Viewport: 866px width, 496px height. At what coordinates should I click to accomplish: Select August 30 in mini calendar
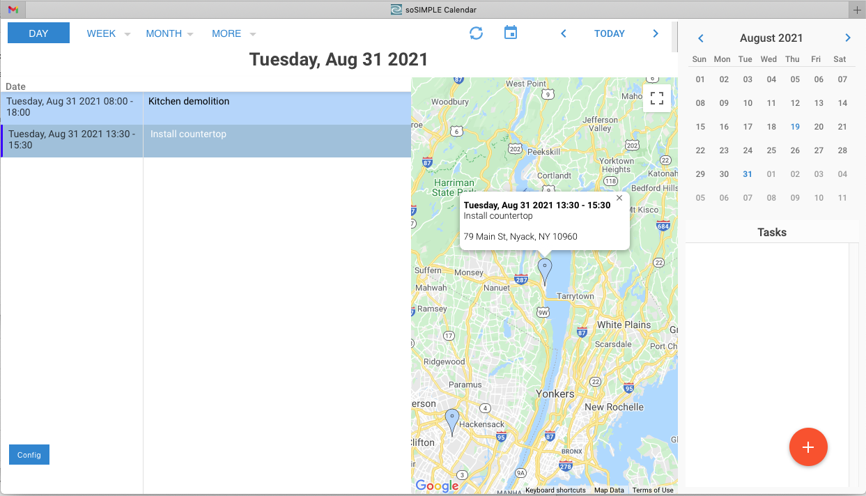[724, 174]
